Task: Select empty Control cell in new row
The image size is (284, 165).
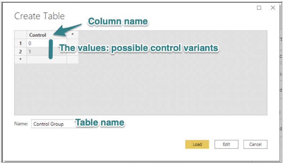Action: click(47, 60)
